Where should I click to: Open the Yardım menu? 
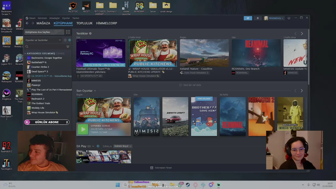[x=76, y=18]
